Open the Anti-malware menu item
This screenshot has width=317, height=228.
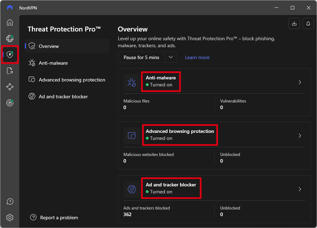[67, 63]
